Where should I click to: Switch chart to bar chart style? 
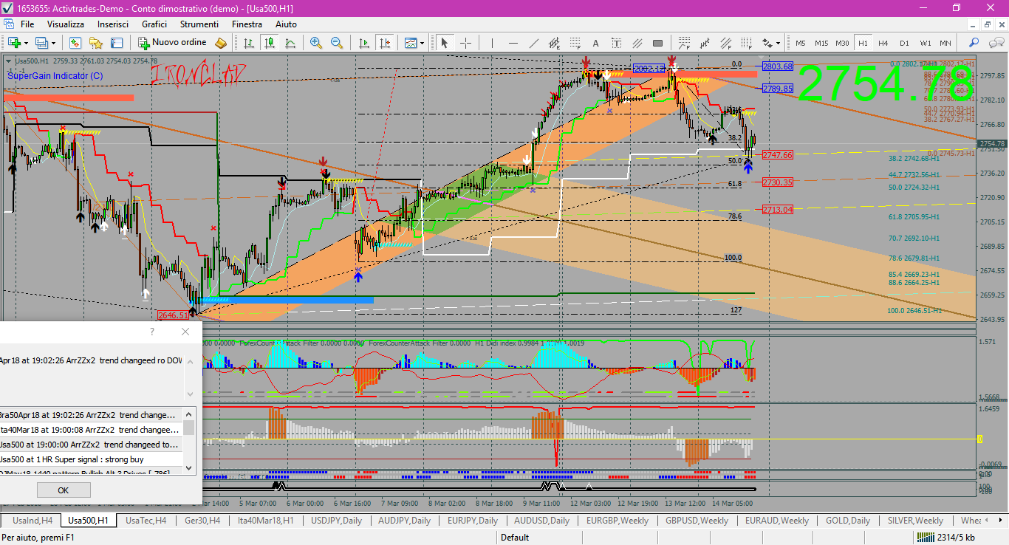tap(249, 43)
